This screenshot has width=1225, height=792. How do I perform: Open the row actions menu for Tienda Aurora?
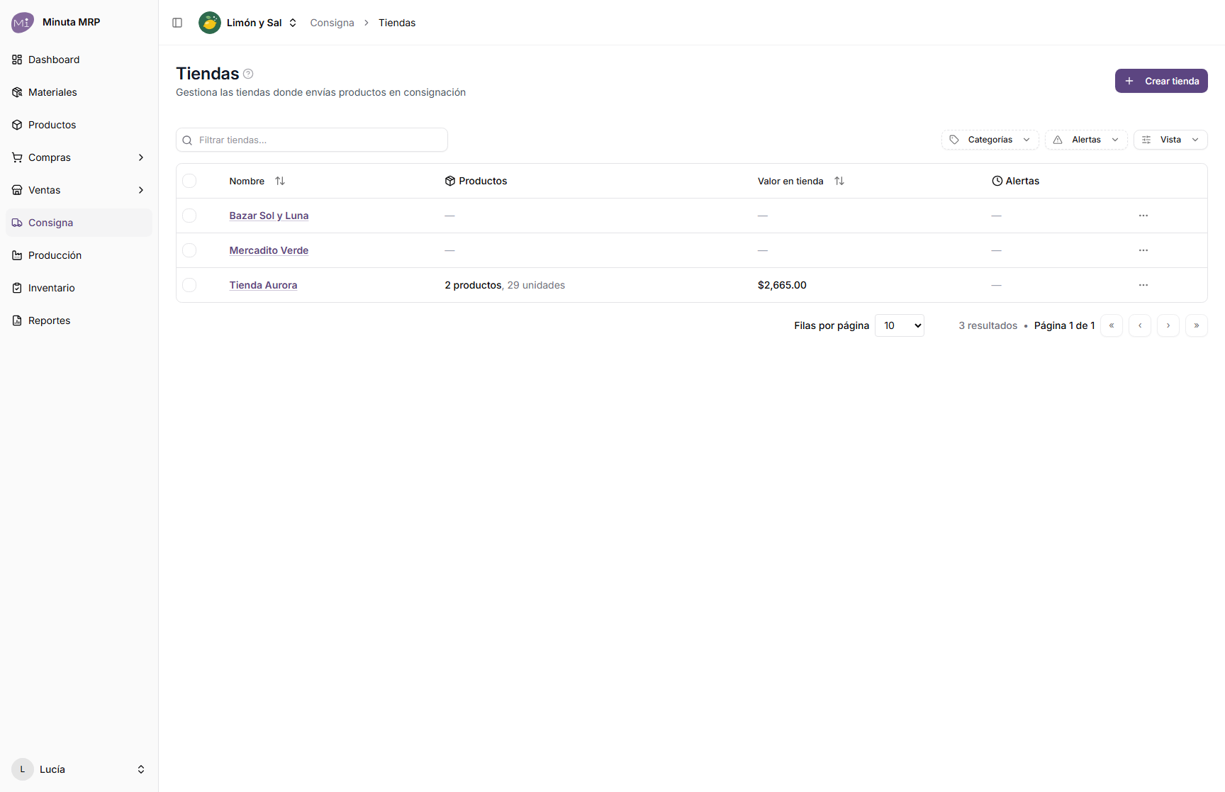click(x=1143, y=285)
